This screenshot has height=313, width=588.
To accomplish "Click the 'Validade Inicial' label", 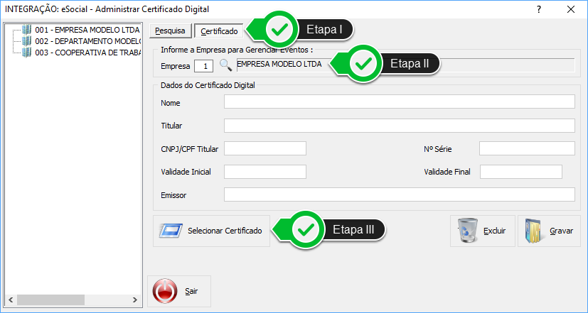I will tap(186, 172).
